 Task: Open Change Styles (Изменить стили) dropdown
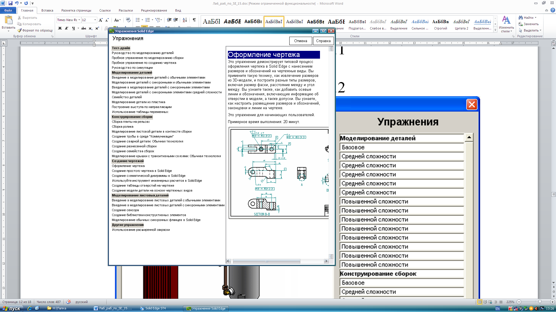506,24
